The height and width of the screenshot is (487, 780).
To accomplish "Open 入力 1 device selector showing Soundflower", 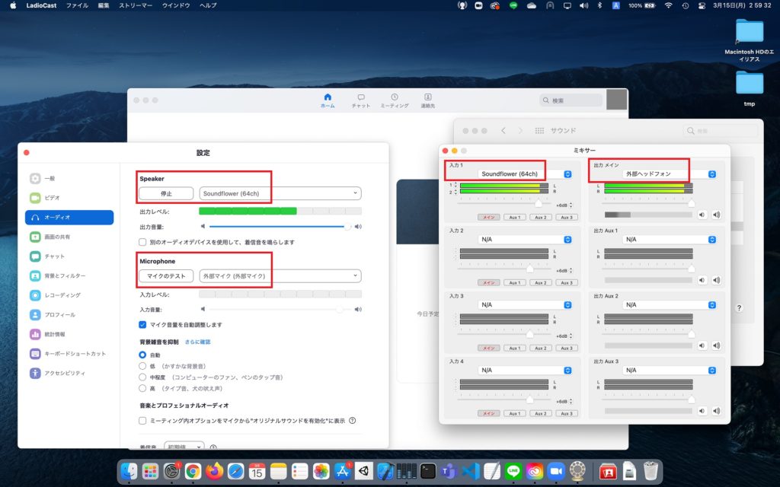I will coord(526,174).
